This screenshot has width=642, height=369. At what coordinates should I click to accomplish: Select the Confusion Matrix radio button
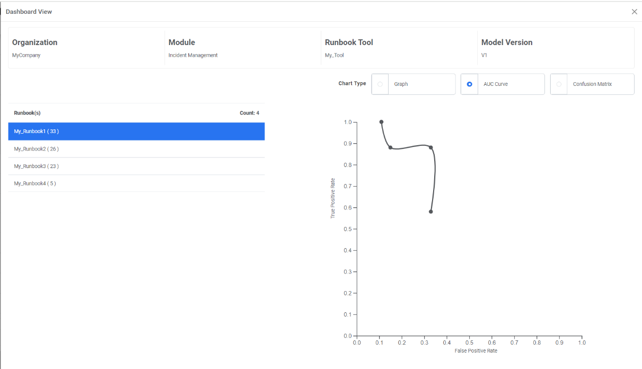559,84
